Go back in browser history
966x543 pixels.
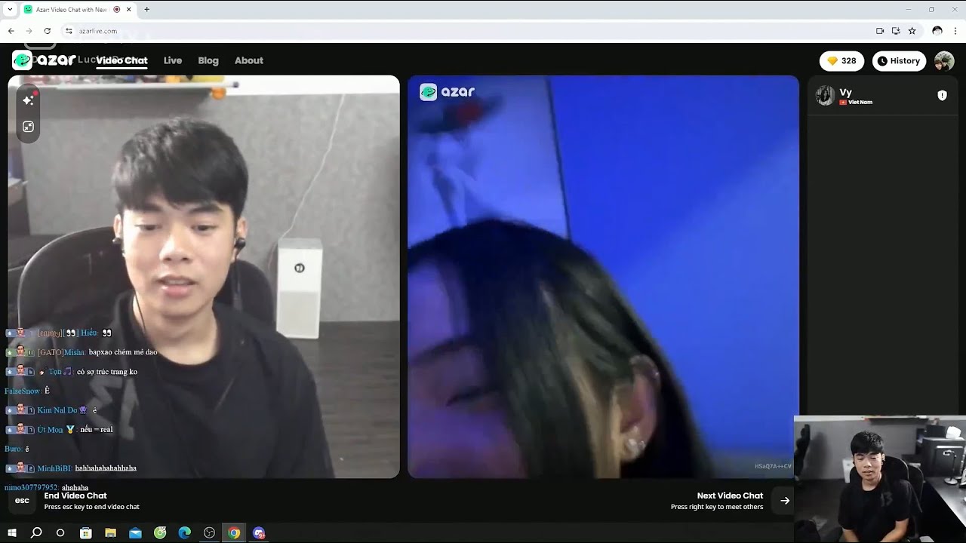[11, 31]
